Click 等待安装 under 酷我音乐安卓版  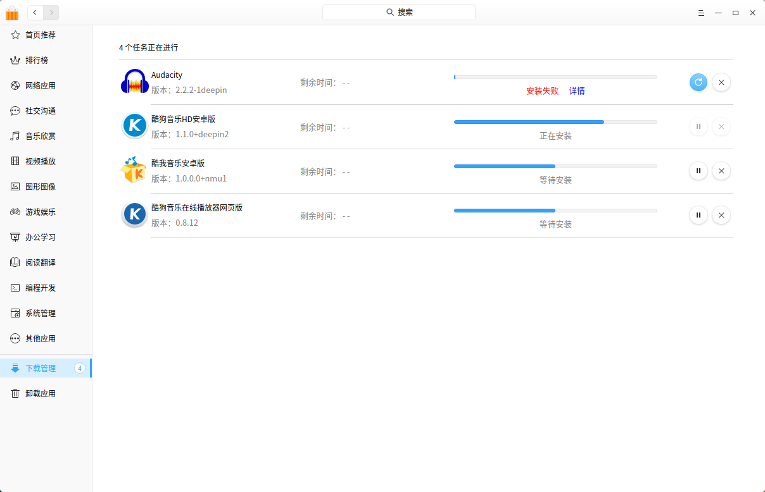(x=555, y=180)
